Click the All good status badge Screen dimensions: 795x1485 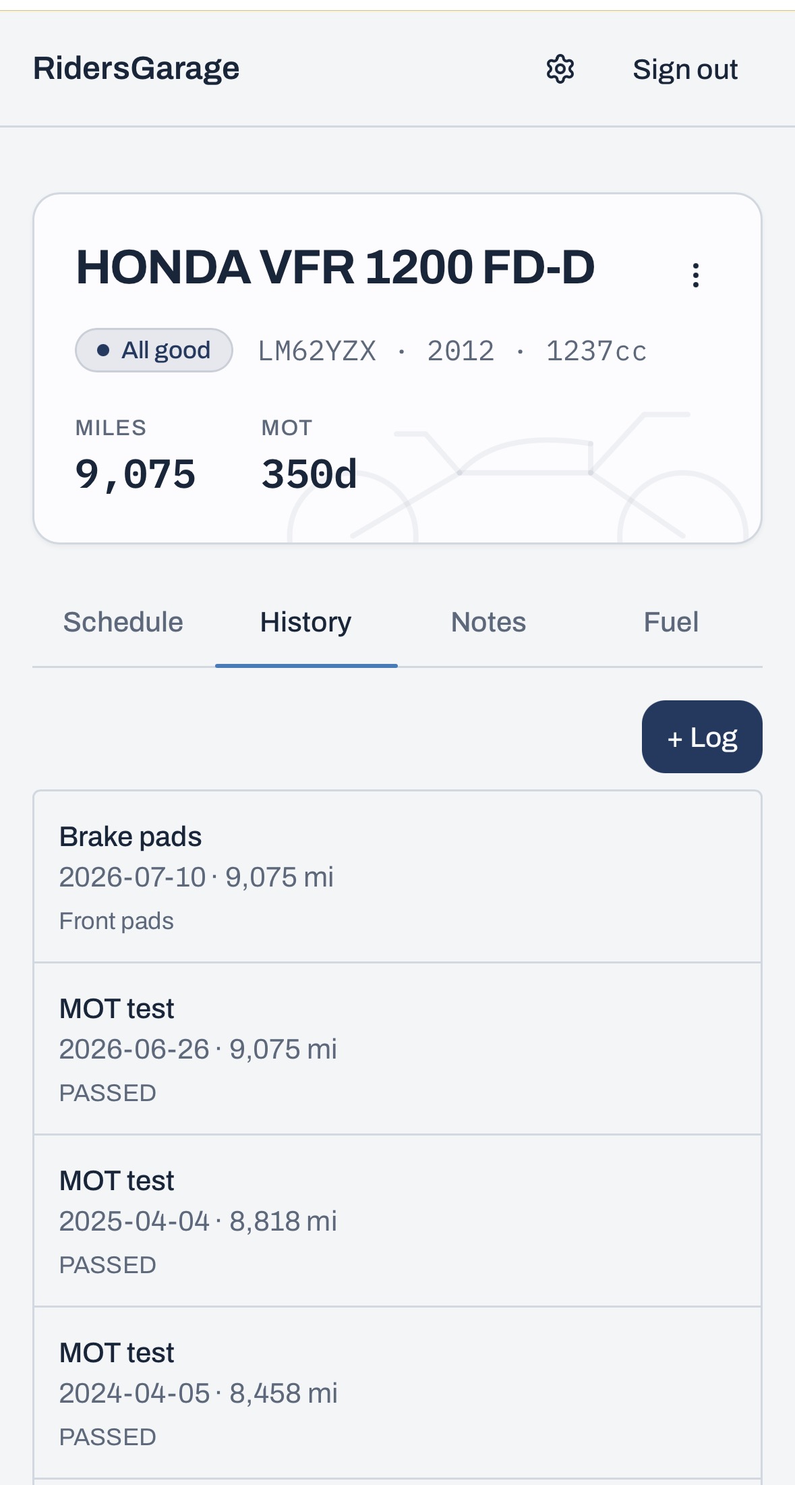154,350
